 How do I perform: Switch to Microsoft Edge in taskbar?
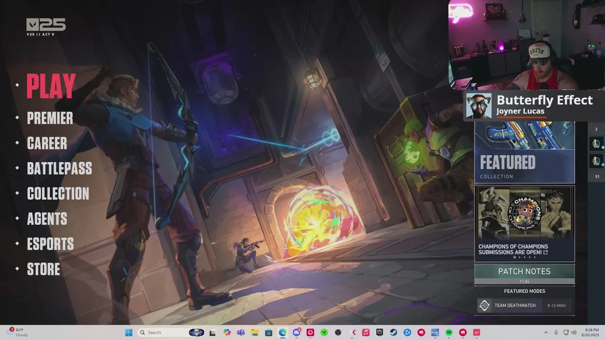tap(283, 332)
